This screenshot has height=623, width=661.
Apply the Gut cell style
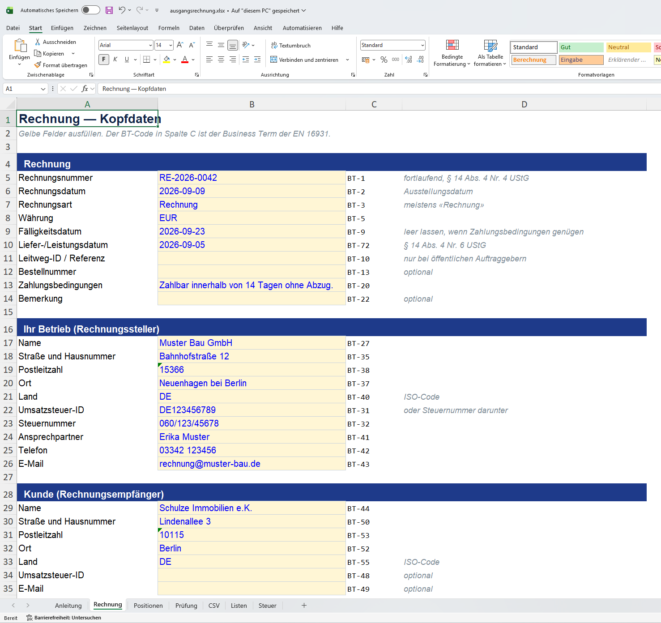click(581, 47)
